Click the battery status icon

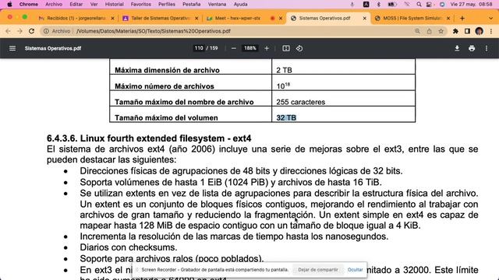(391, 5)
